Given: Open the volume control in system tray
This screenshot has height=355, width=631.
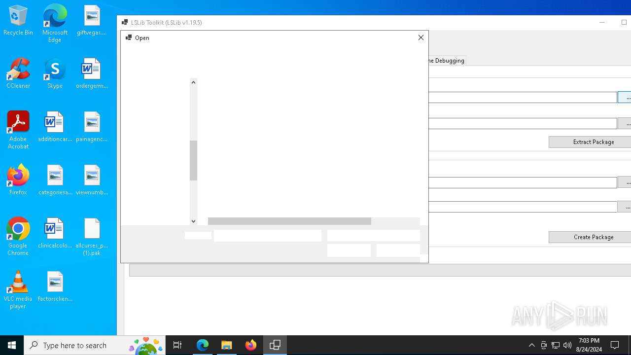Looking at the screenshot, I should click(x=567, y=345).
